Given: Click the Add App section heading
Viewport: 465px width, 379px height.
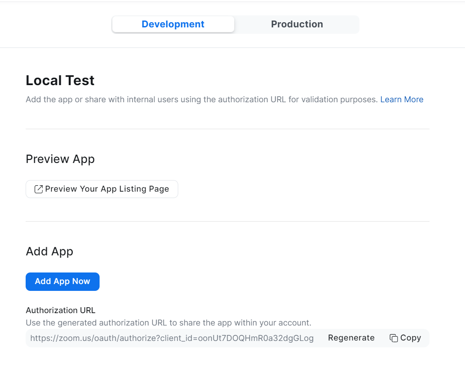Looking at the screenshot, I should (50, 252).
